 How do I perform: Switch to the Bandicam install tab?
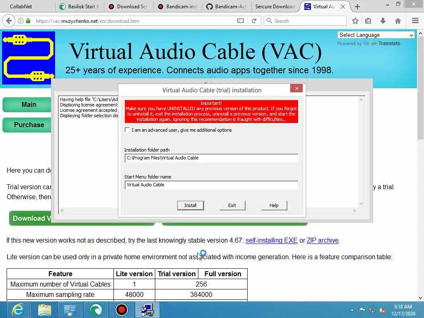pos(177,7)
